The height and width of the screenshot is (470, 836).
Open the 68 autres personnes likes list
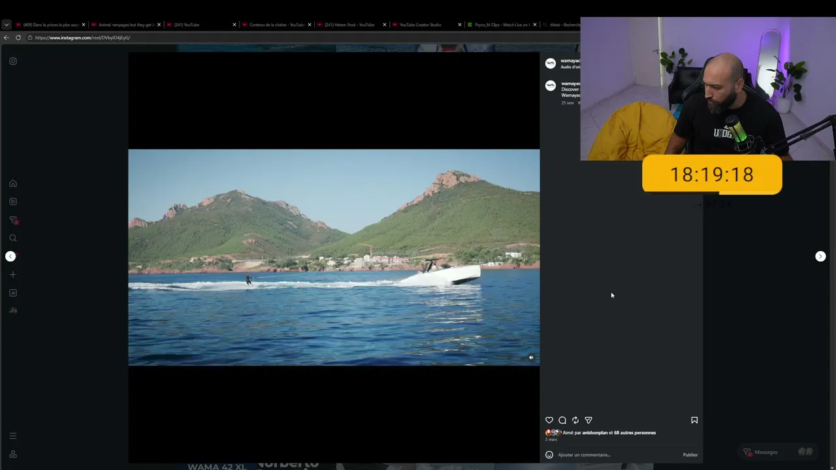pyautogui.click(x=635, y=433)
